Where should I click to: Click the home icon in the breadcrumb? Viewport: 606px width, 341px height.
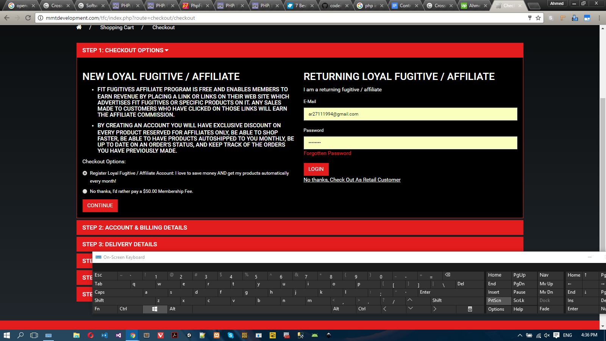79,27
